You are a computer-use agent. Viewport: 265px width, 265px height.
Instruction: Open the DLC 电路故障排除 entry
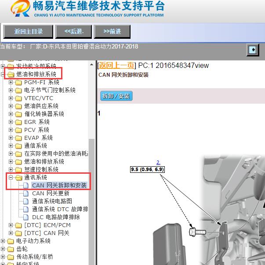click(x=56, y=217)
